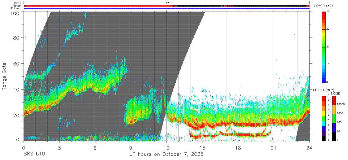Click the 'POWER (dB)' legend title
This screenshot has height=160, width=348.
tap(324, 6)
